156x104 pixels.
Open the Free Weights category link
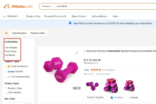[x=11, y=48]
